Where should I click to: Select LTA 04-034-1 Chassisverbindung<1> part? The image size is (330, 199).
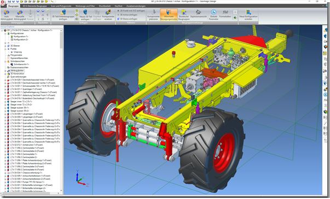[26, 173]
